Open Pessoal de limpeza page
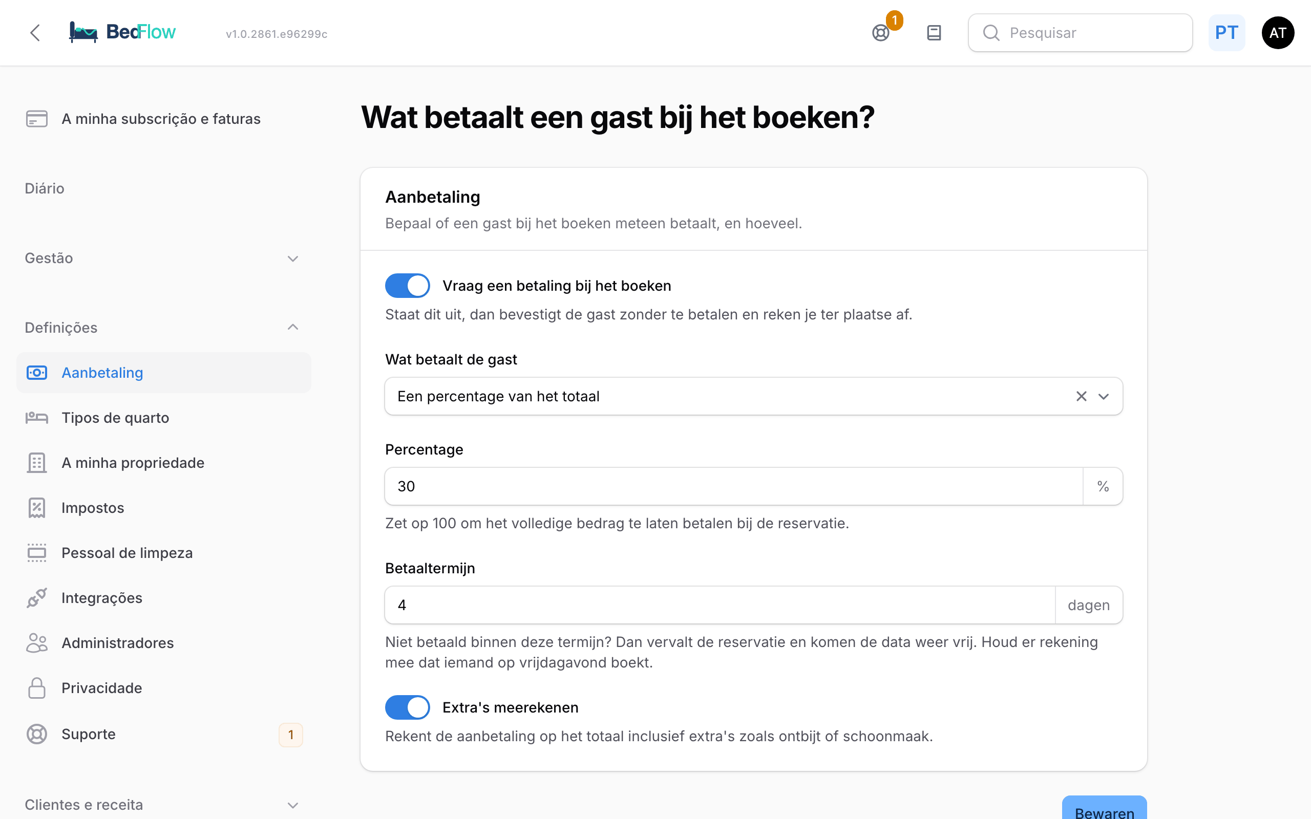The width and height of the screenshot is (1311, 819). click(x=163, y=552)
